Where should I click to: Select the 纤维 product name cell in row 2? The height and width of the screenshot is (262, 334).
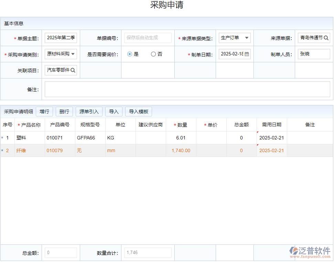[x=29, y=150]
